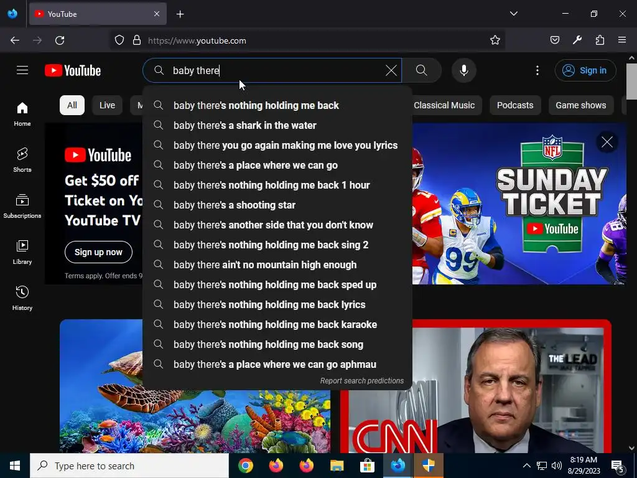This screenshot has height=478, width=637.
Task: Choose suggestion ending 'holding me back song'
Action: pyautogui.click(x=277, y=344)
